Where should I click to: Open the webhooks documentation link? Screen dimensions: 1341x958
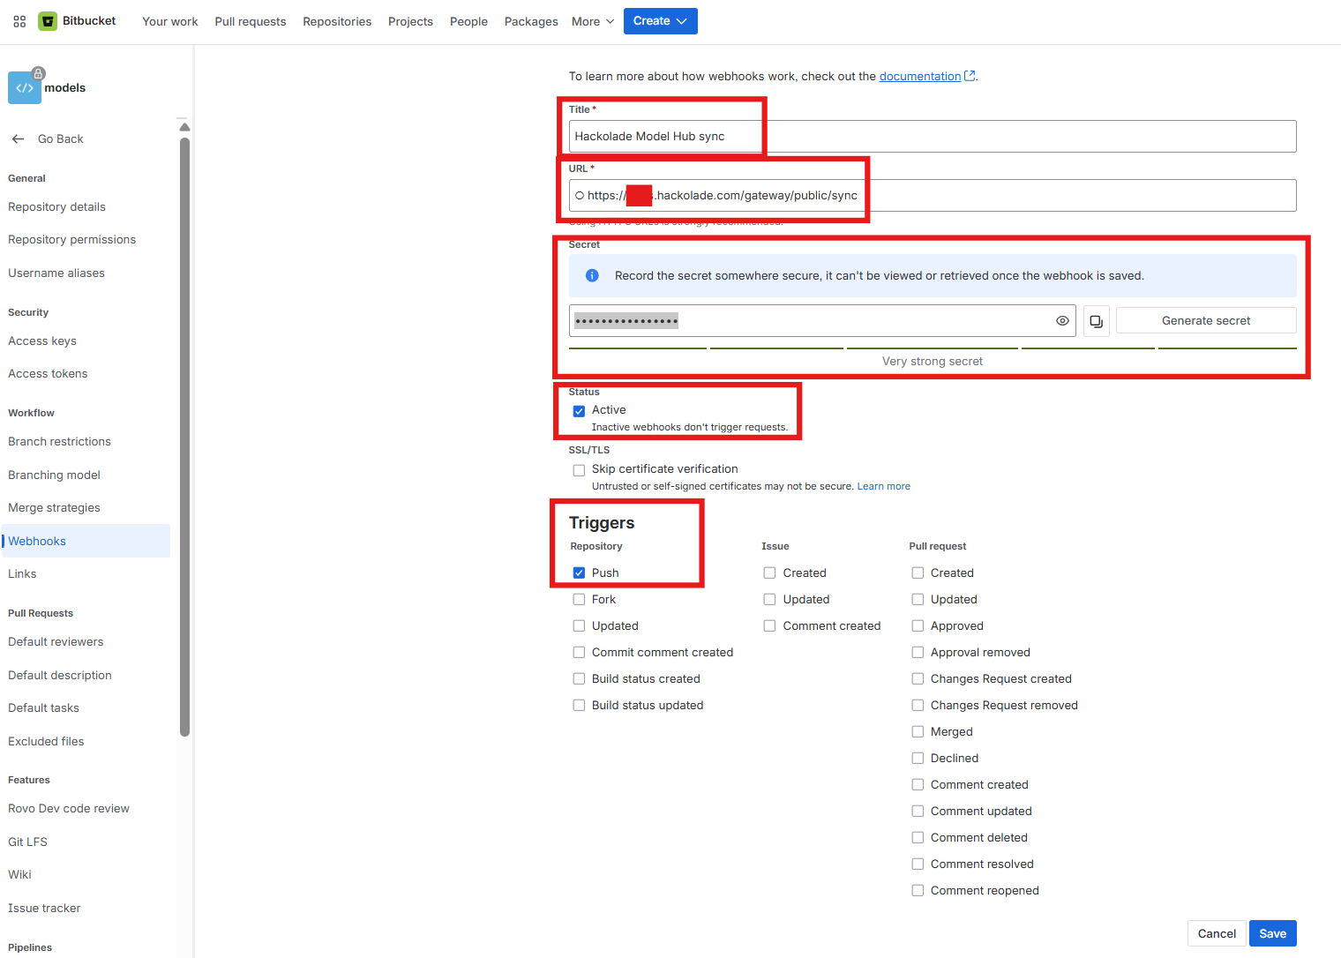(920, 76)
